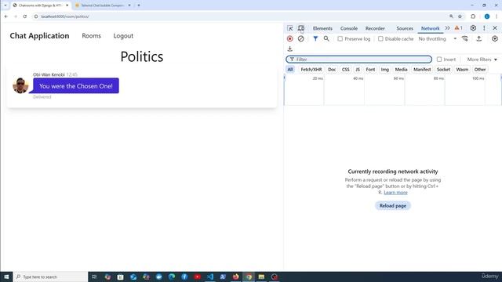Export HAR download icon

tap(290, 49)
